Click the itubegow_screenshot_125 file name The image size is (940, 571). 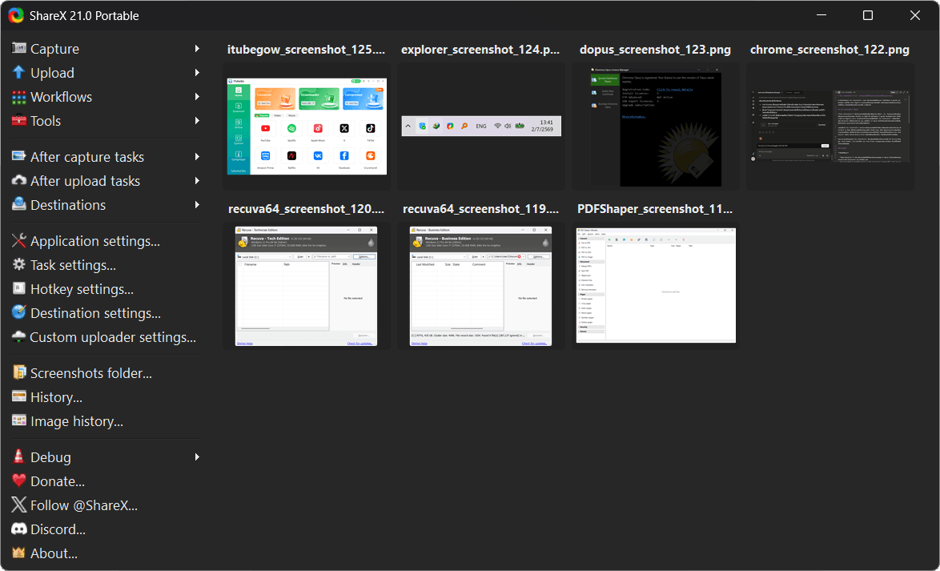pos(307,50)
